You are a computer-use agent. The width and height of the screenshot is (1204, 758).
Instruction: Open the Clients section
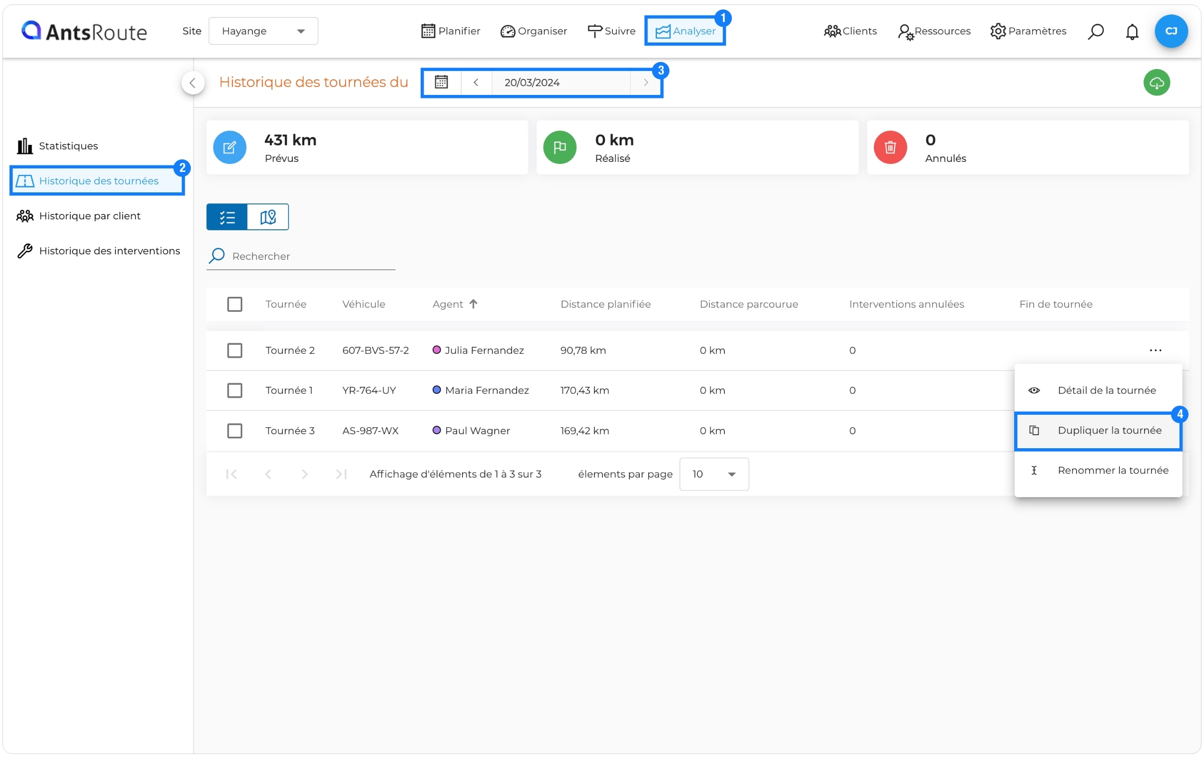click(850, 31)
